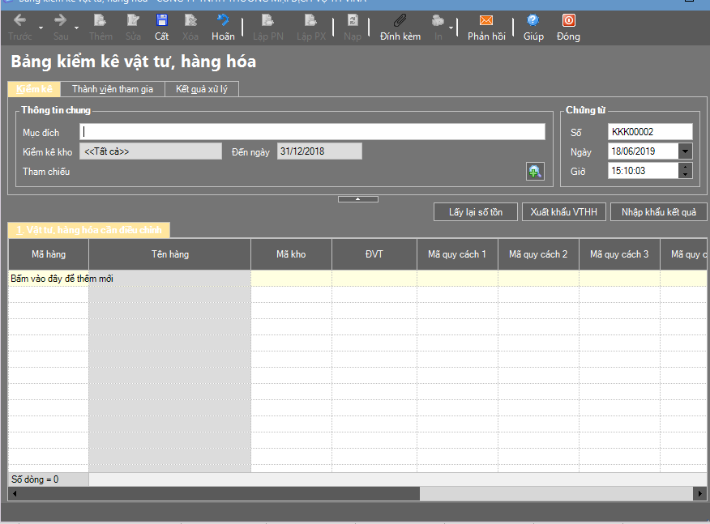This screenshot has width=710, height=524.
Task: Click the horizontal scrollbar left arrow
Action: (15, 494)
